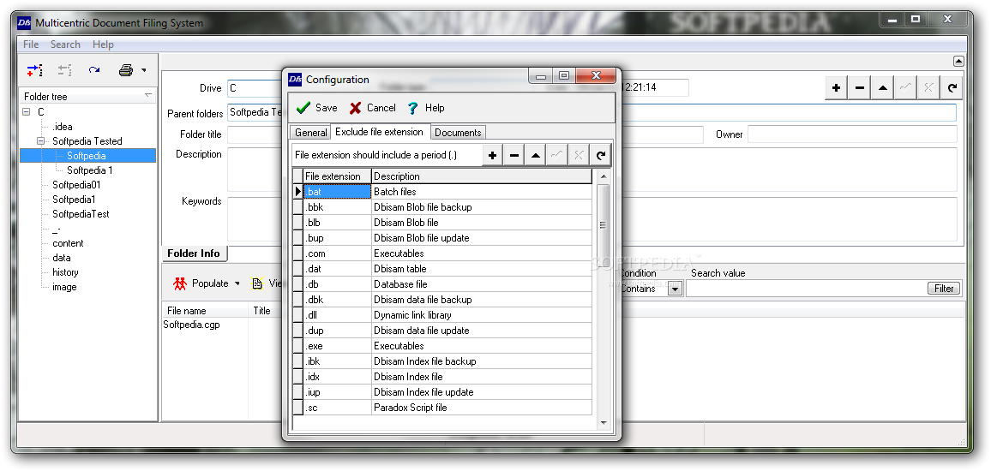The height and width of the screenshot is (471, 991).
Task: Select the Exclude file extension tab
Action: click(379, 132)
